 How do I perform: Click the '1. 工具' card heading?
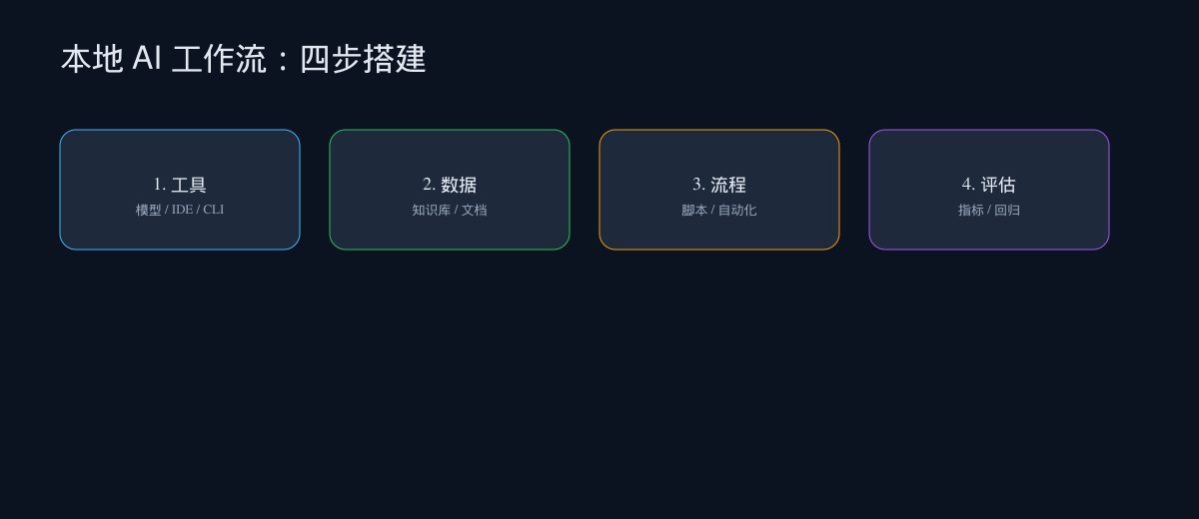pos(180,185)
